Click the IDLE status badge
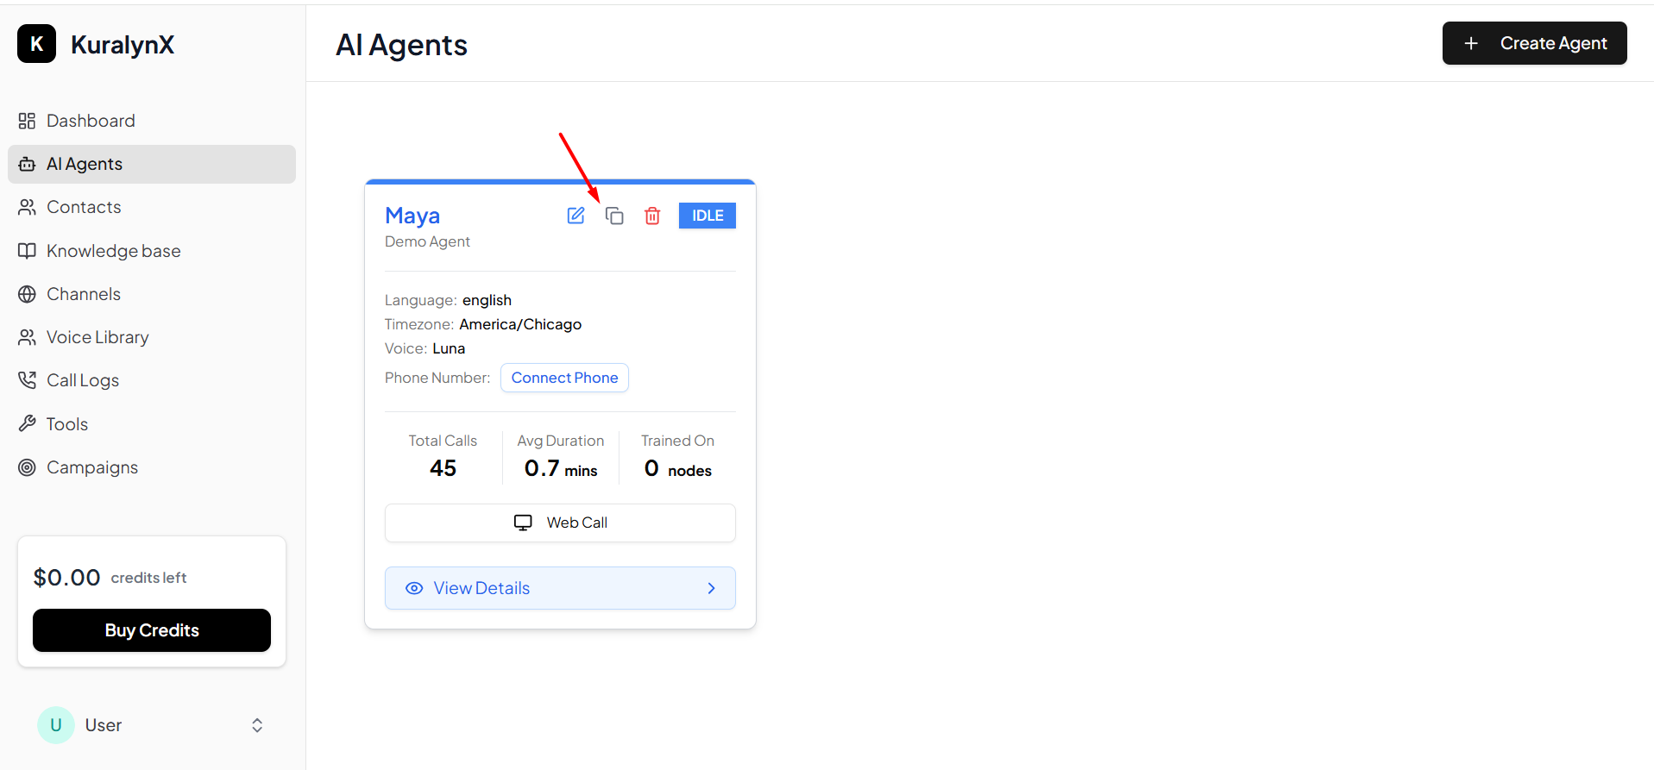This screenshot has width=1654, height=770. 708,216
